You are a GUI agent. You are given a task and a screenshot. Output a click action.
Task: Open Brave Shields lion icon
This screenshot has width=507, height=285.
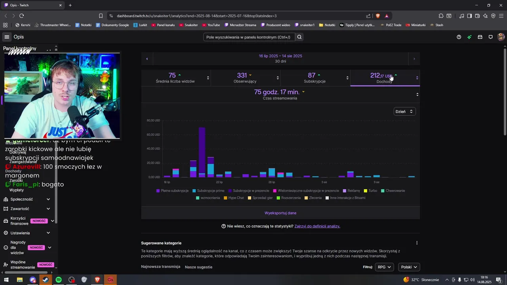click(377, 16)
